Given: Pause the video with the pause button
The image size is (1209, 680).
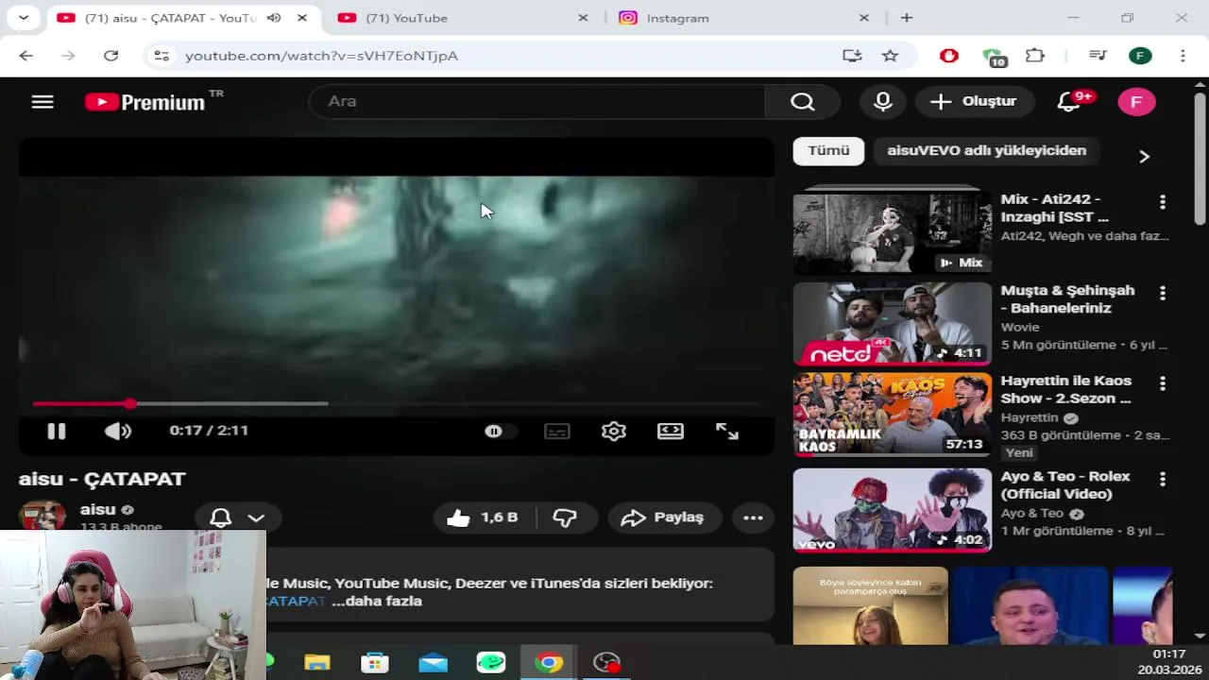Looking at the screenshot, I should click(x=57, y=432).
